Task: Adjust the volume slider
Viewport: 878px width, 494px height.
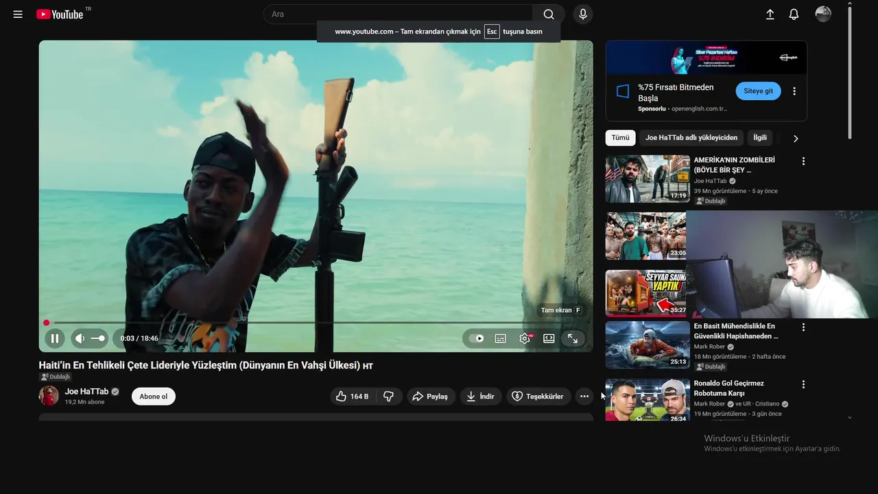Action: point(99,338)
